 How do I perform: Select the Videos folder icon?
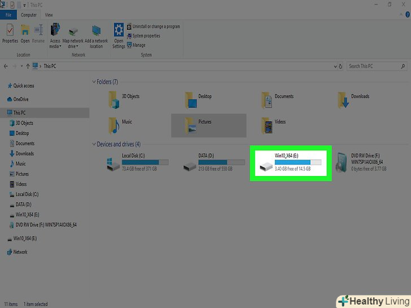coord(267,125)
